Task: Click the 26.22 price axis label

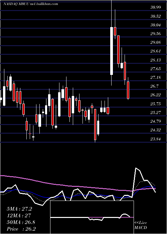Action: coord(156,95)
